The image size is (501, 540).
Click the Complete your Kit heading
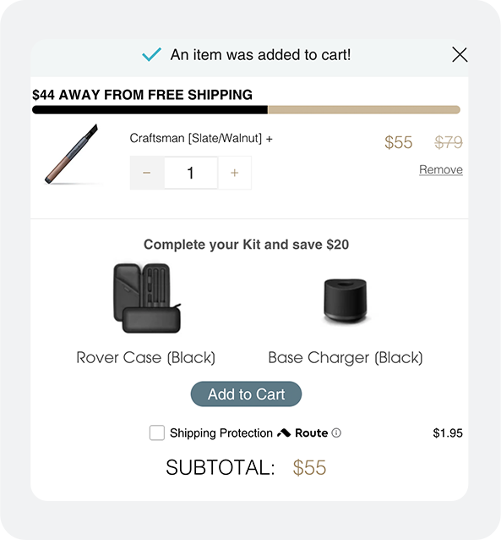pos(246,245)
